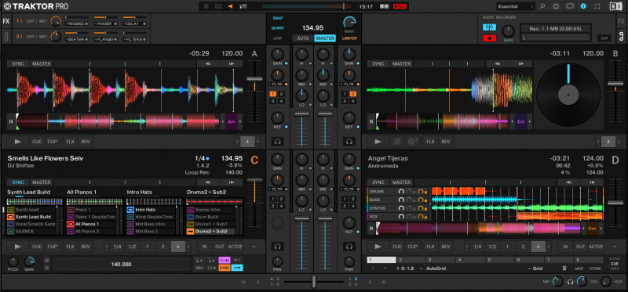Click the CUT button in Audio Recorder
Viewport: 628px width, 292px height.
click(604, 38)
